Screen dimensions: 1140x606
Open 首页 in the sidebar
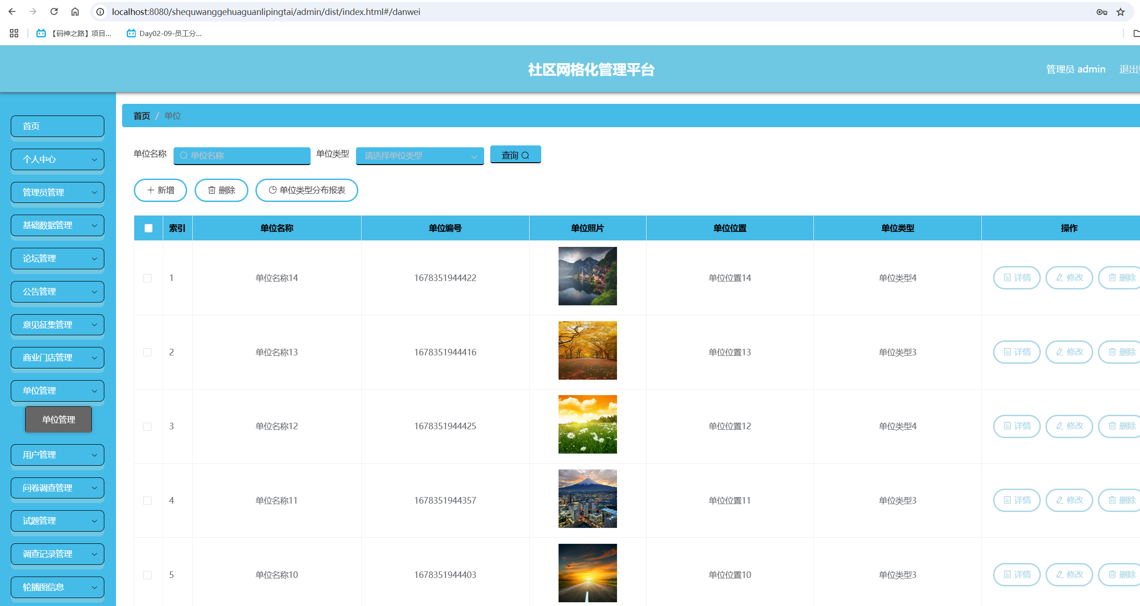(58, 126)
